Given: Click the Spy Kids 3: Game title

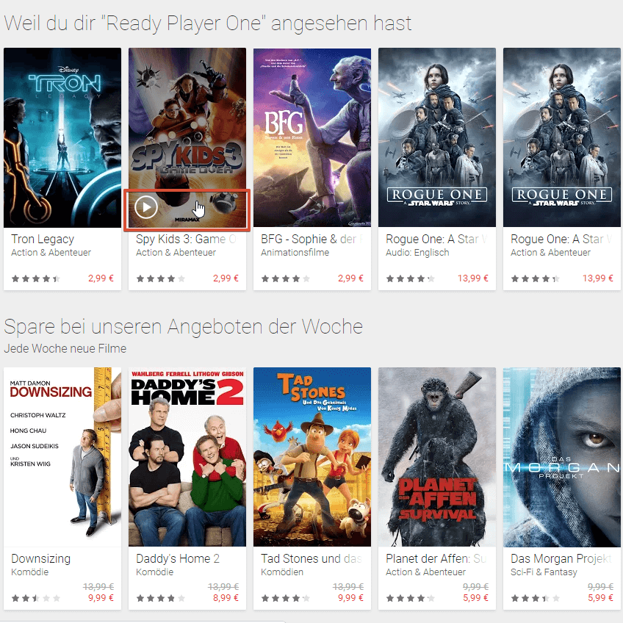Looking at the screenshot, I should coord(186,240).
